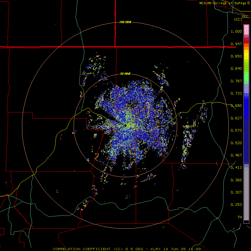Click the 0.360 scale value
The height and width of the screenshot is (251, 251).
(x=236, y=180)
